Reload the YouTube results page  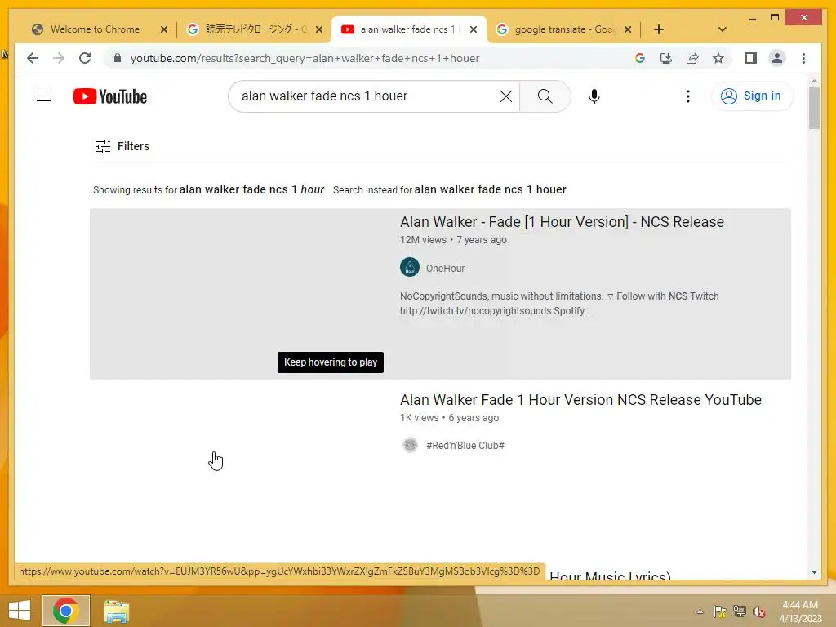tap(85, 58)
